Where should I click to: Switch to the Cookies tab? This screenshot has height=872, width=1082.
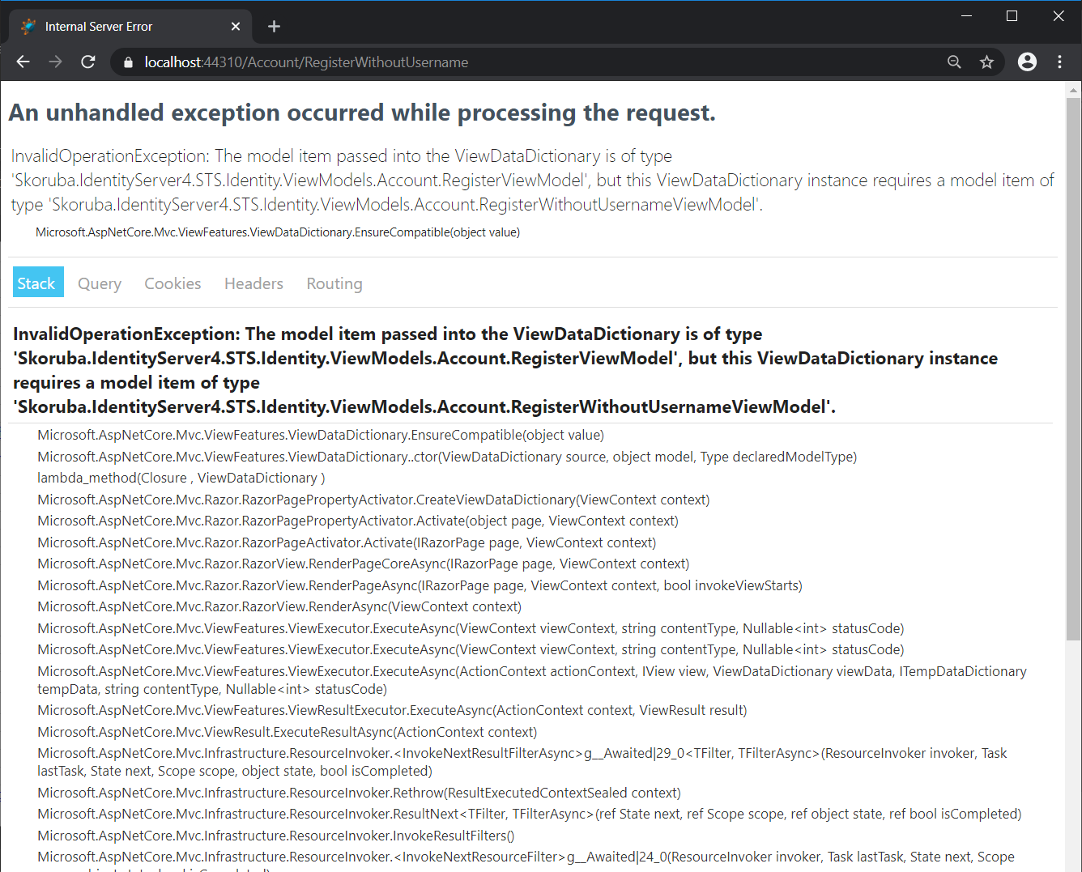click(x=173, y=283)
